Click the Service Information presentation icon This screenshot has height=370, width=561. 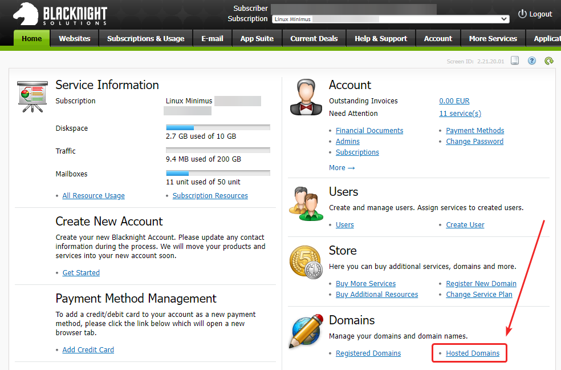(32, 96)
